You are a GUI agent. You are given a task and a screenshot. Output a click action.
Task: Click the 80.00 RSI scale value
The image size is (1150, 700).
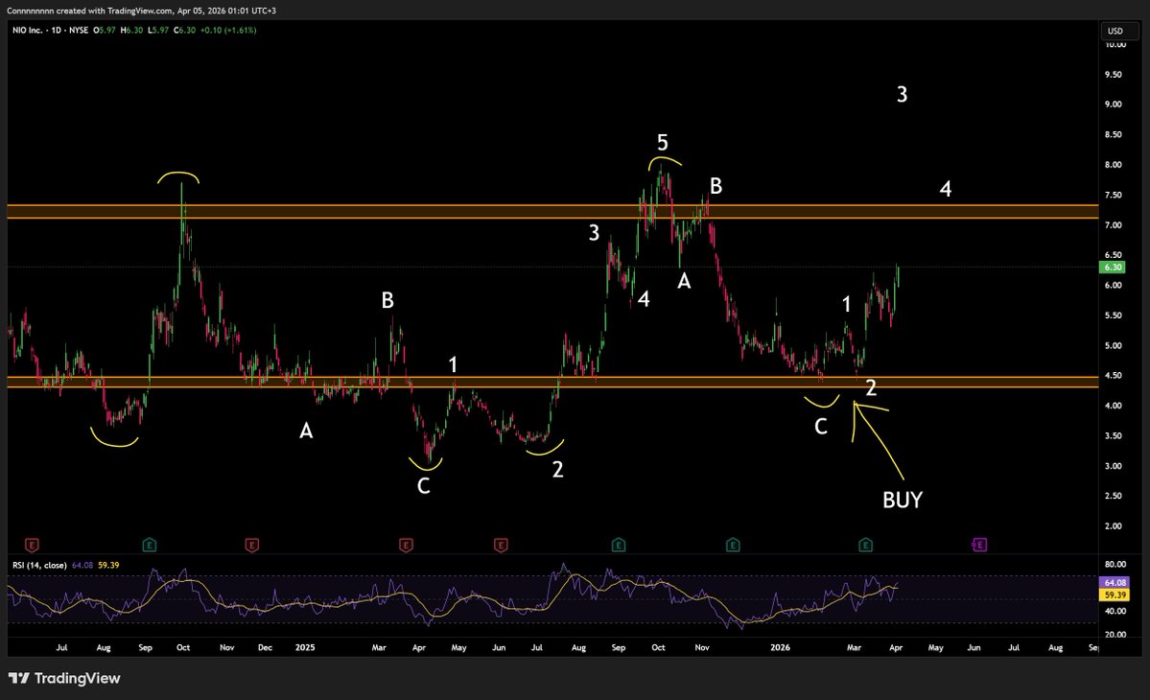pyautogui.click(x=1115, y=565)
